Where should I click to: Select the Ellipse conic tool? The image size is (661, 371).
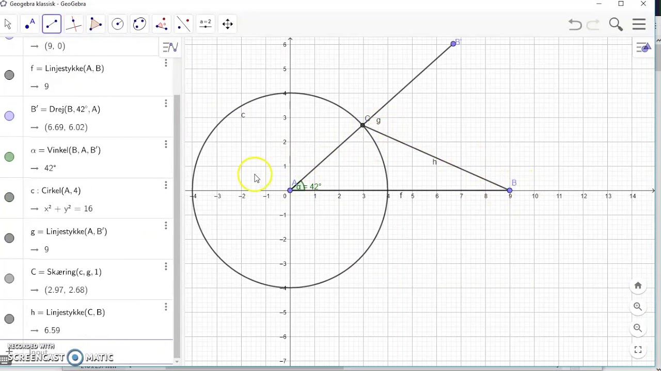tap(139, 24)
